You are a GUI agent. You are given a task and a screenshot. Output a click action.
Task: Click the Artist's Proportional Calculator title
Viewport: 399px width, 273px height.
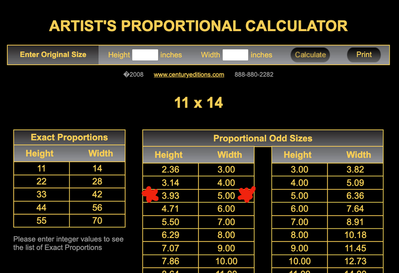click(x=199, y=26)
